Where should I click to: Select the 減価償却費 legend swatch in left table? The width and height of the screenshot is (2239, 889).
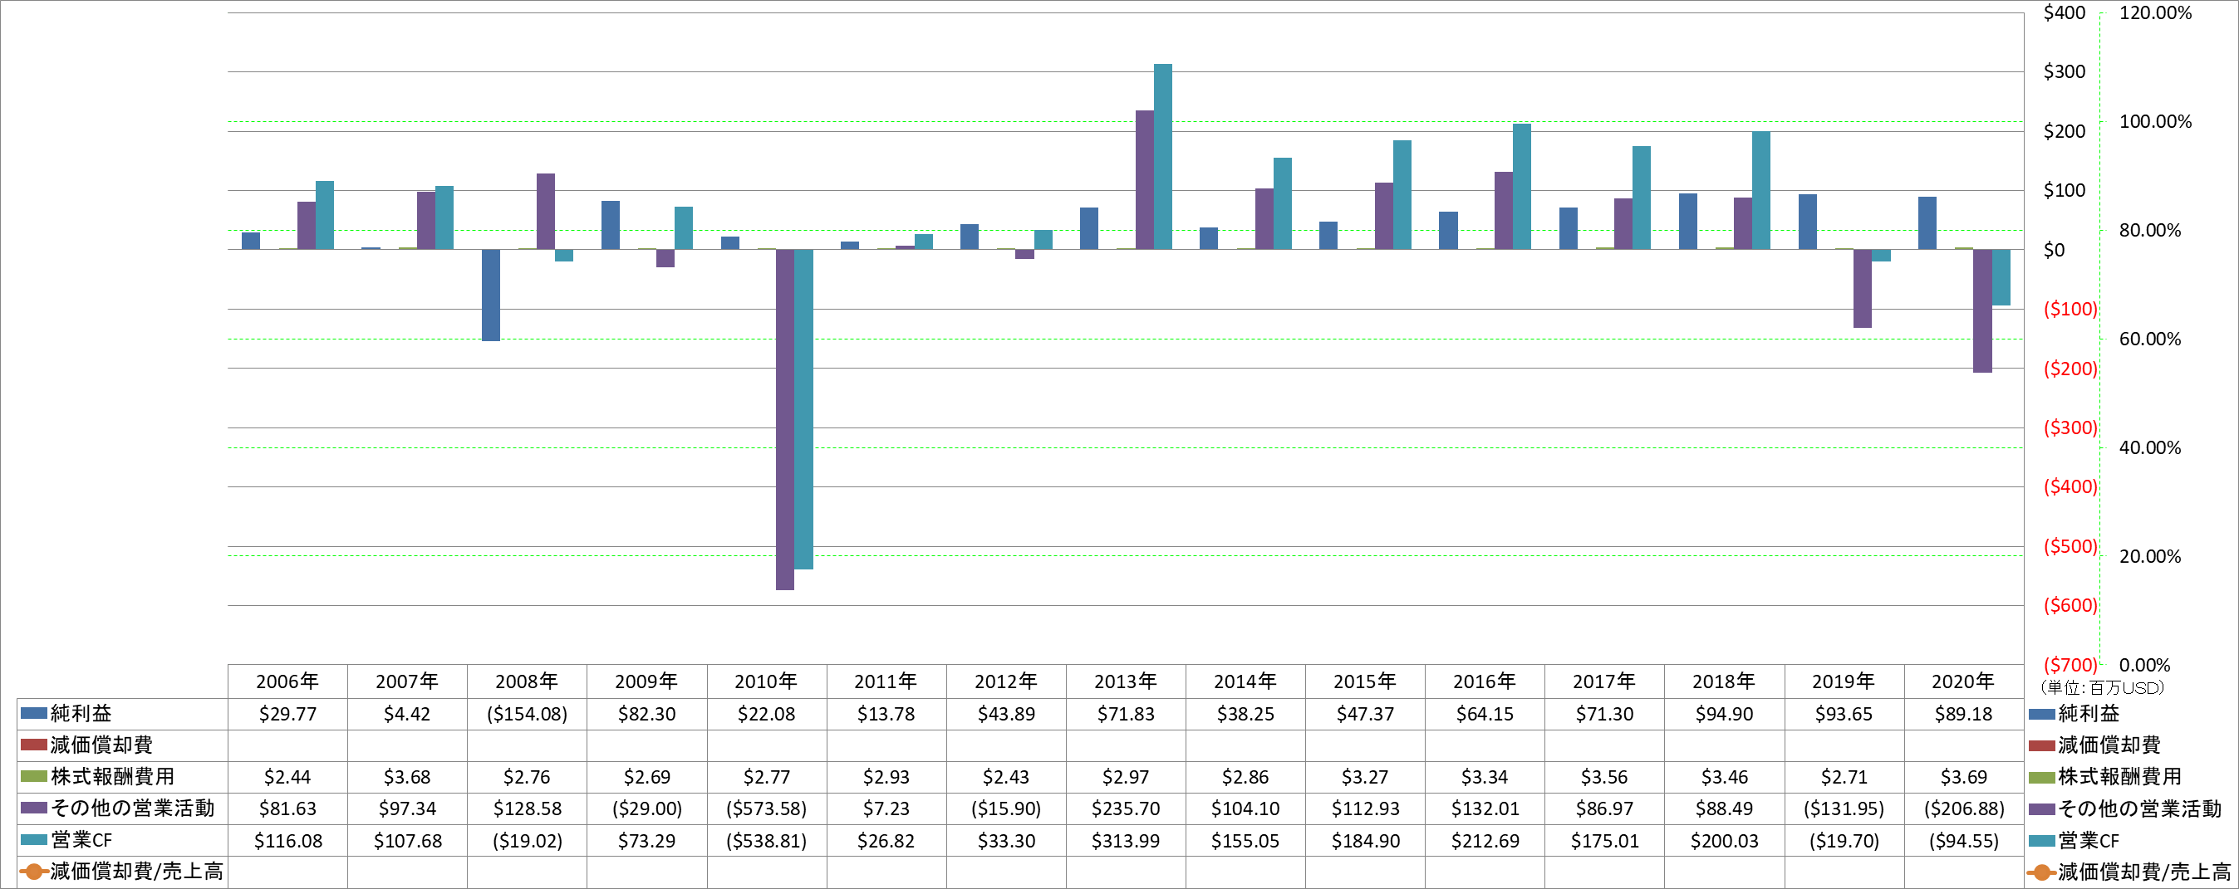(33, 745)
